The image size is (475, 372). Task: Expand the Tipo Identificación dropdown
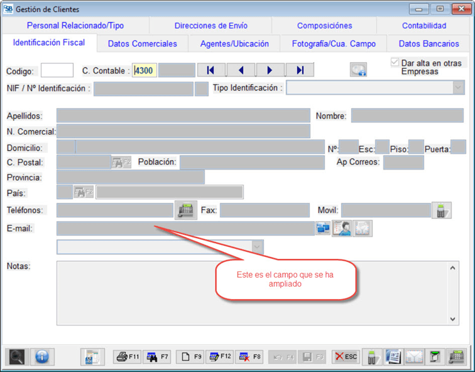pos(457,89)
